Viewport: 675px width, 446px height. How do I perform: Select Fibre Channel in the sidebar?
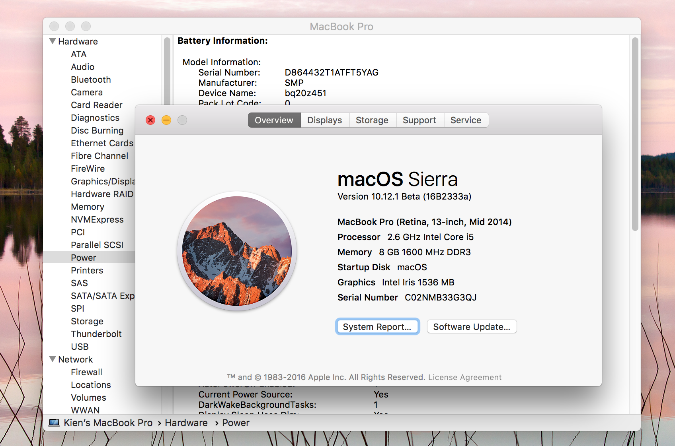99,156
